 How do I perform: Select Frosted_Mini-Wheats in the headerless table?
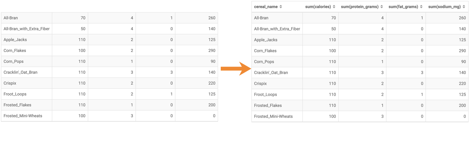pyautogui.click(x=23, y=116)
